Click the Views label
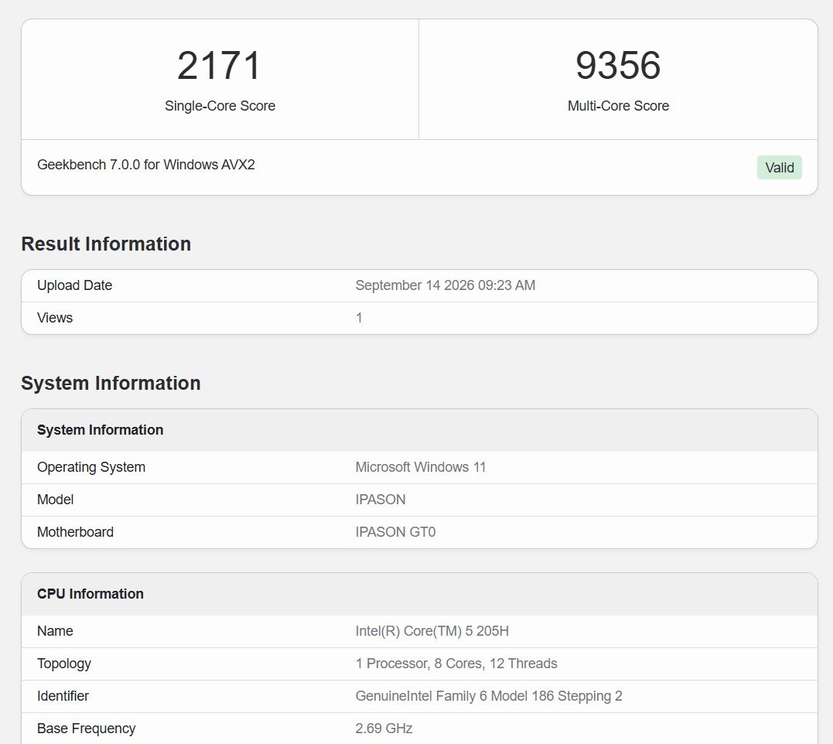 coord(55,318)
